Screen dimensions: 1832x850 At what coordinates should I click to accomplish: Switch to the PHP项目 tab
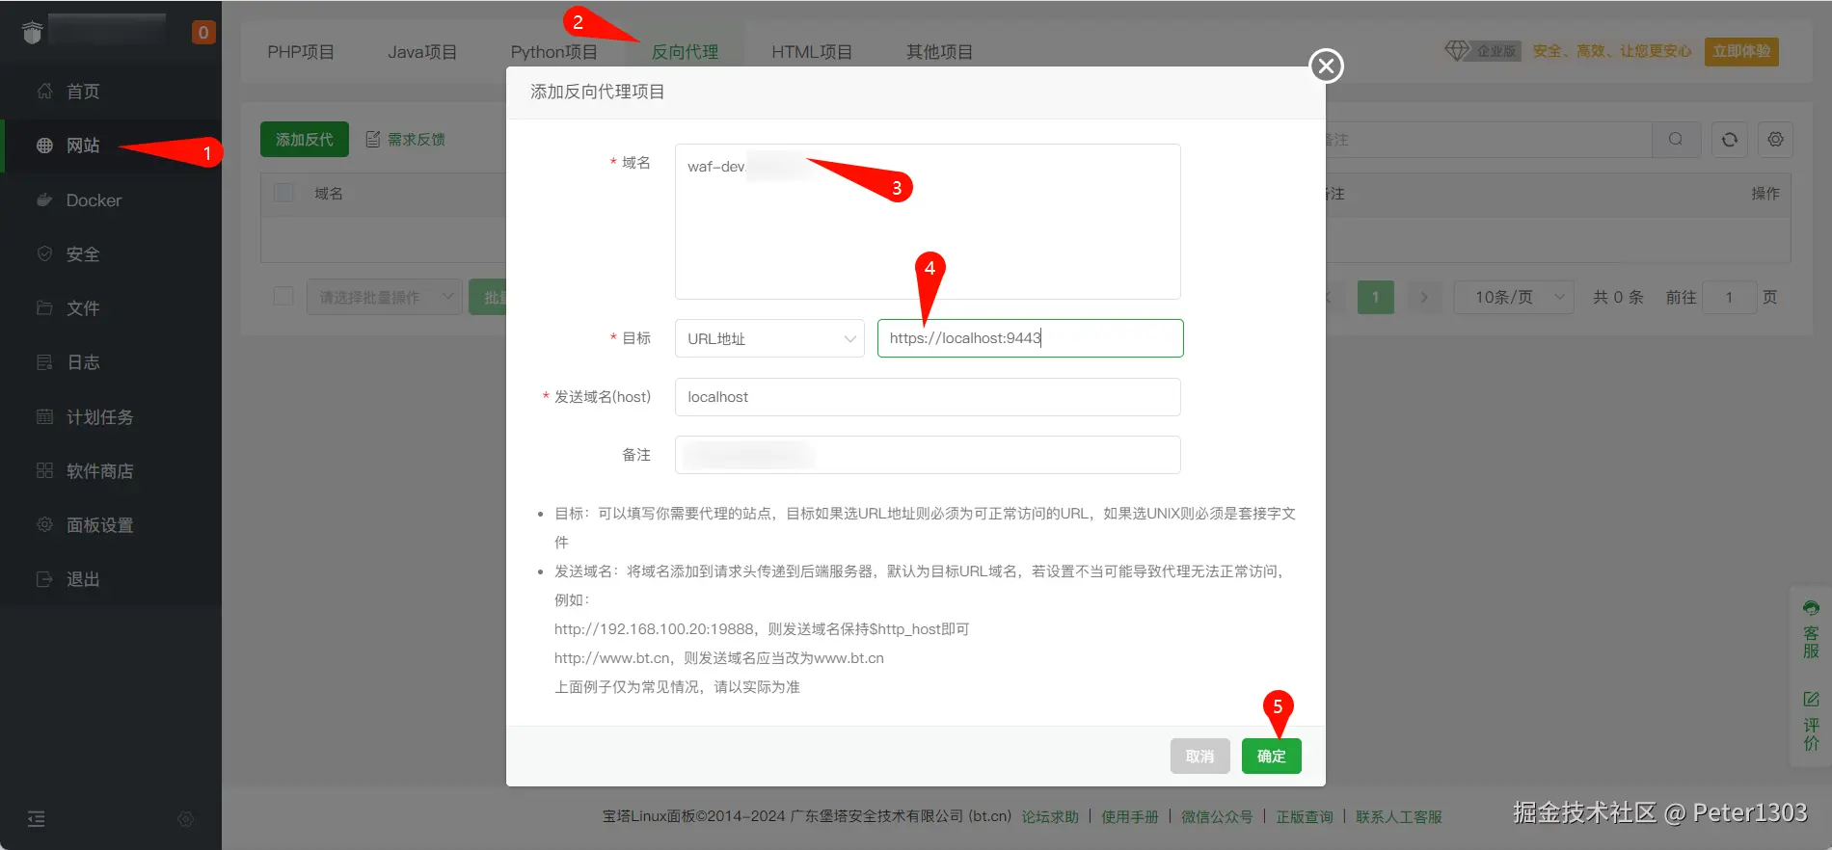(x=301, y=52)
